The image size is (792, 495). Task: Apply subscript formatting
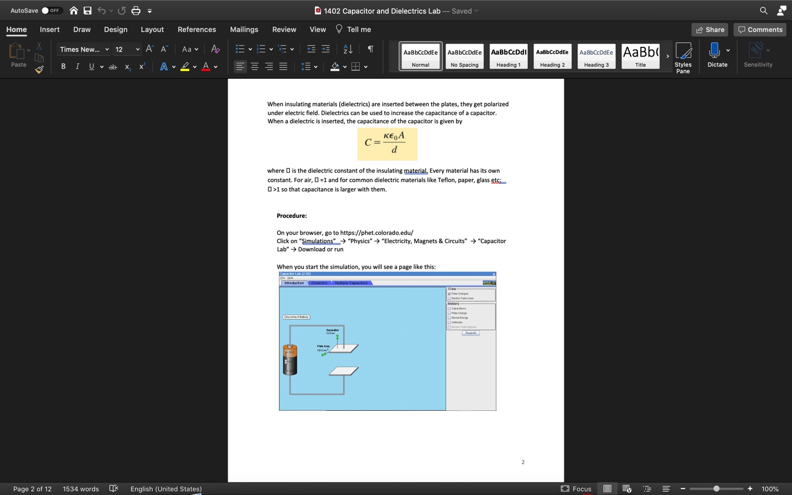click(x=127, y=68)
